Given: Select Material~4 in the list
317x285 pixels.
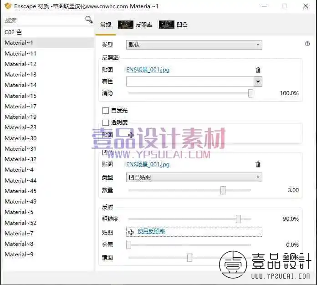Looking at the screenshot, I should [49, 170].
